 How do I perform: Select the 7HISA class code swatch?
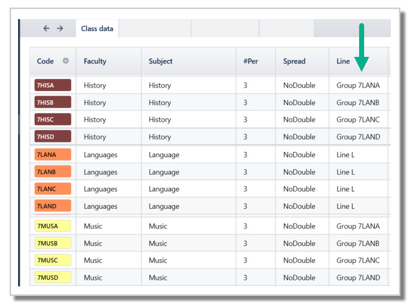pos(52,86)
